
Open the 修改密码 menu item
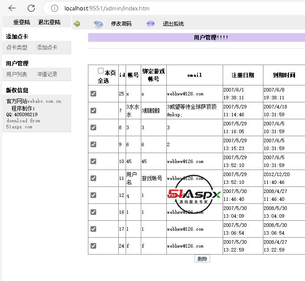pyautogui.click(x=121, y=24)
